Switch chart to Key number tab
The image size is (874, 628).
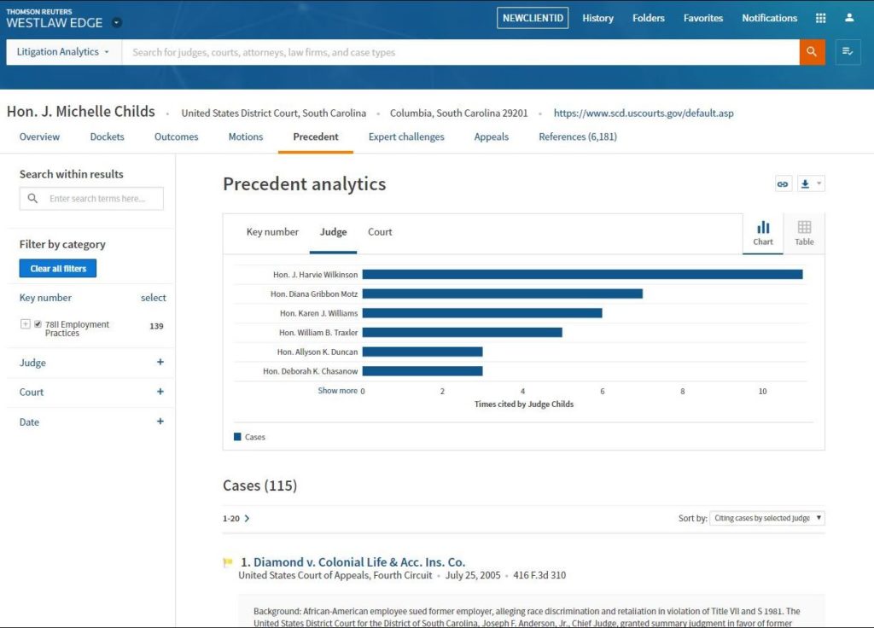pos(272,232)
